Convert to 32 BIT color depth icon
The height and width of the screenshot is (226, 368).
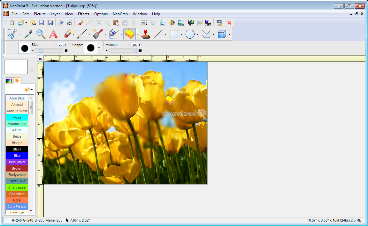point(208,23)
